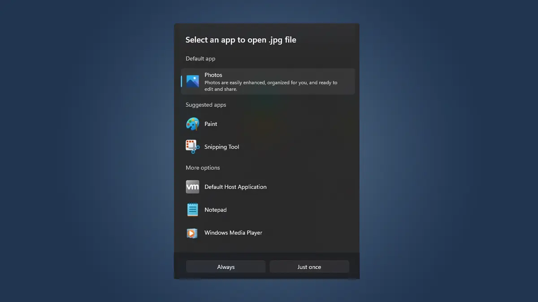
Task: Click the "Default app" section heading
Action: [200, 59]
